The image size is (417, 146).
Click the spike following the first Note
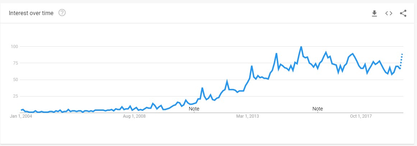(202, 88)
